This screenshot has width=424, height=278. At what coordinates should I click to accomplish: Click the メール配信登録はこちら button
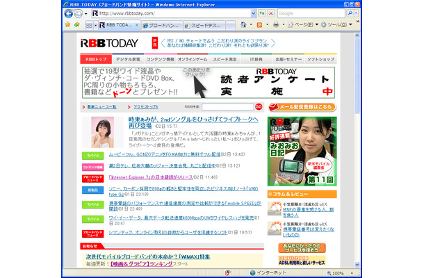click(x=302, y=107)
